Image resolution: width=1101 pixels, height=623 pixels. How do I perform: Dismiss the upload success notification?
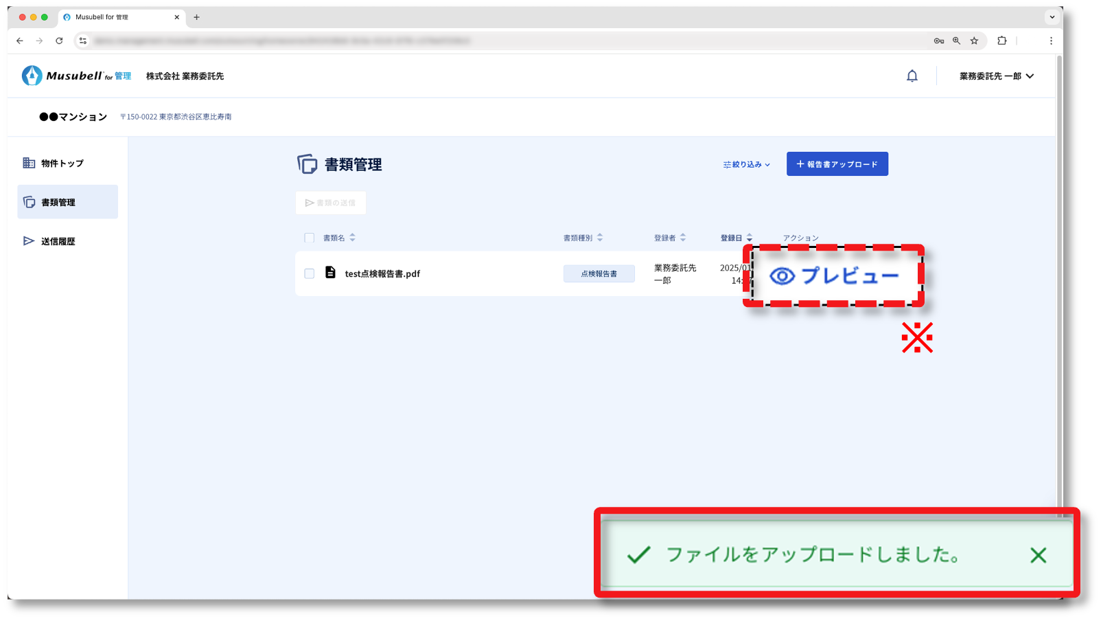(x=1038, y=555)
